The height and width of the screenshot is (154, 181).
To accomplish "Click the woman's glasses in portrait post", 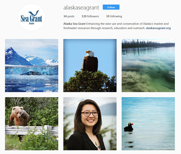I will tap(90, 114).
